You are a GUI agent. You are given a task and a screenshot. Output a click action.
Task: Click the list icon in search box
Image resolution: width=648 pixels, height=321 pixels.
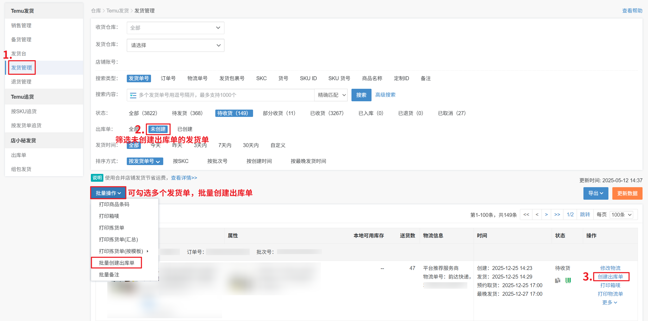[x=133, y=95]
